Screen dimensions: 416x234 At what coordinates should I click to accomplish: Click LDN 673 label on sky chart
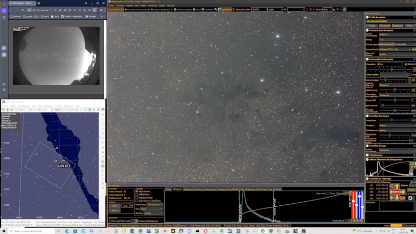[64, 166]
